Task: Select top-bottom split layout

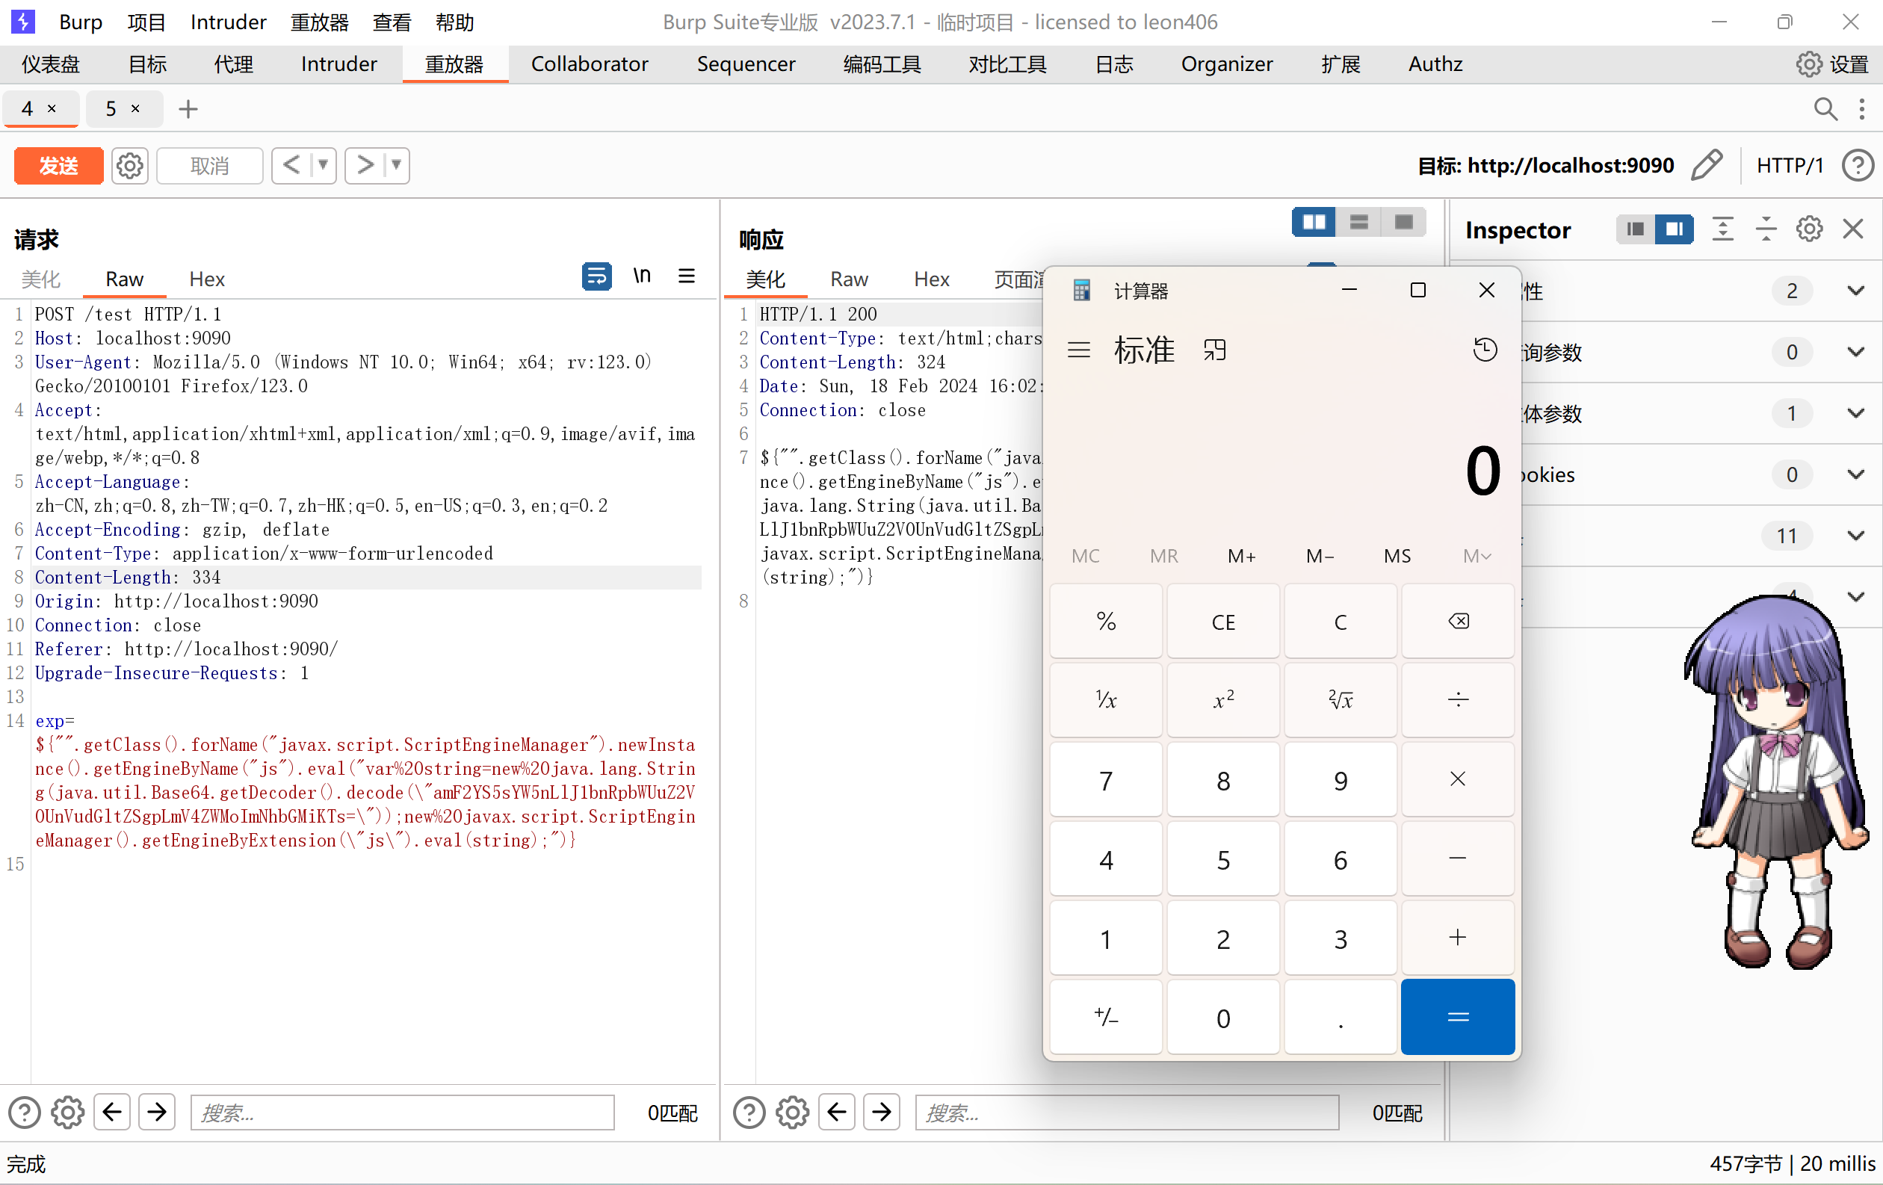Action: [1358, 223]
